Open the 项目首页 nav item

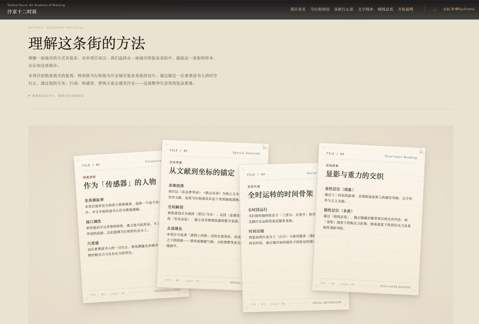tap(298, 9)
